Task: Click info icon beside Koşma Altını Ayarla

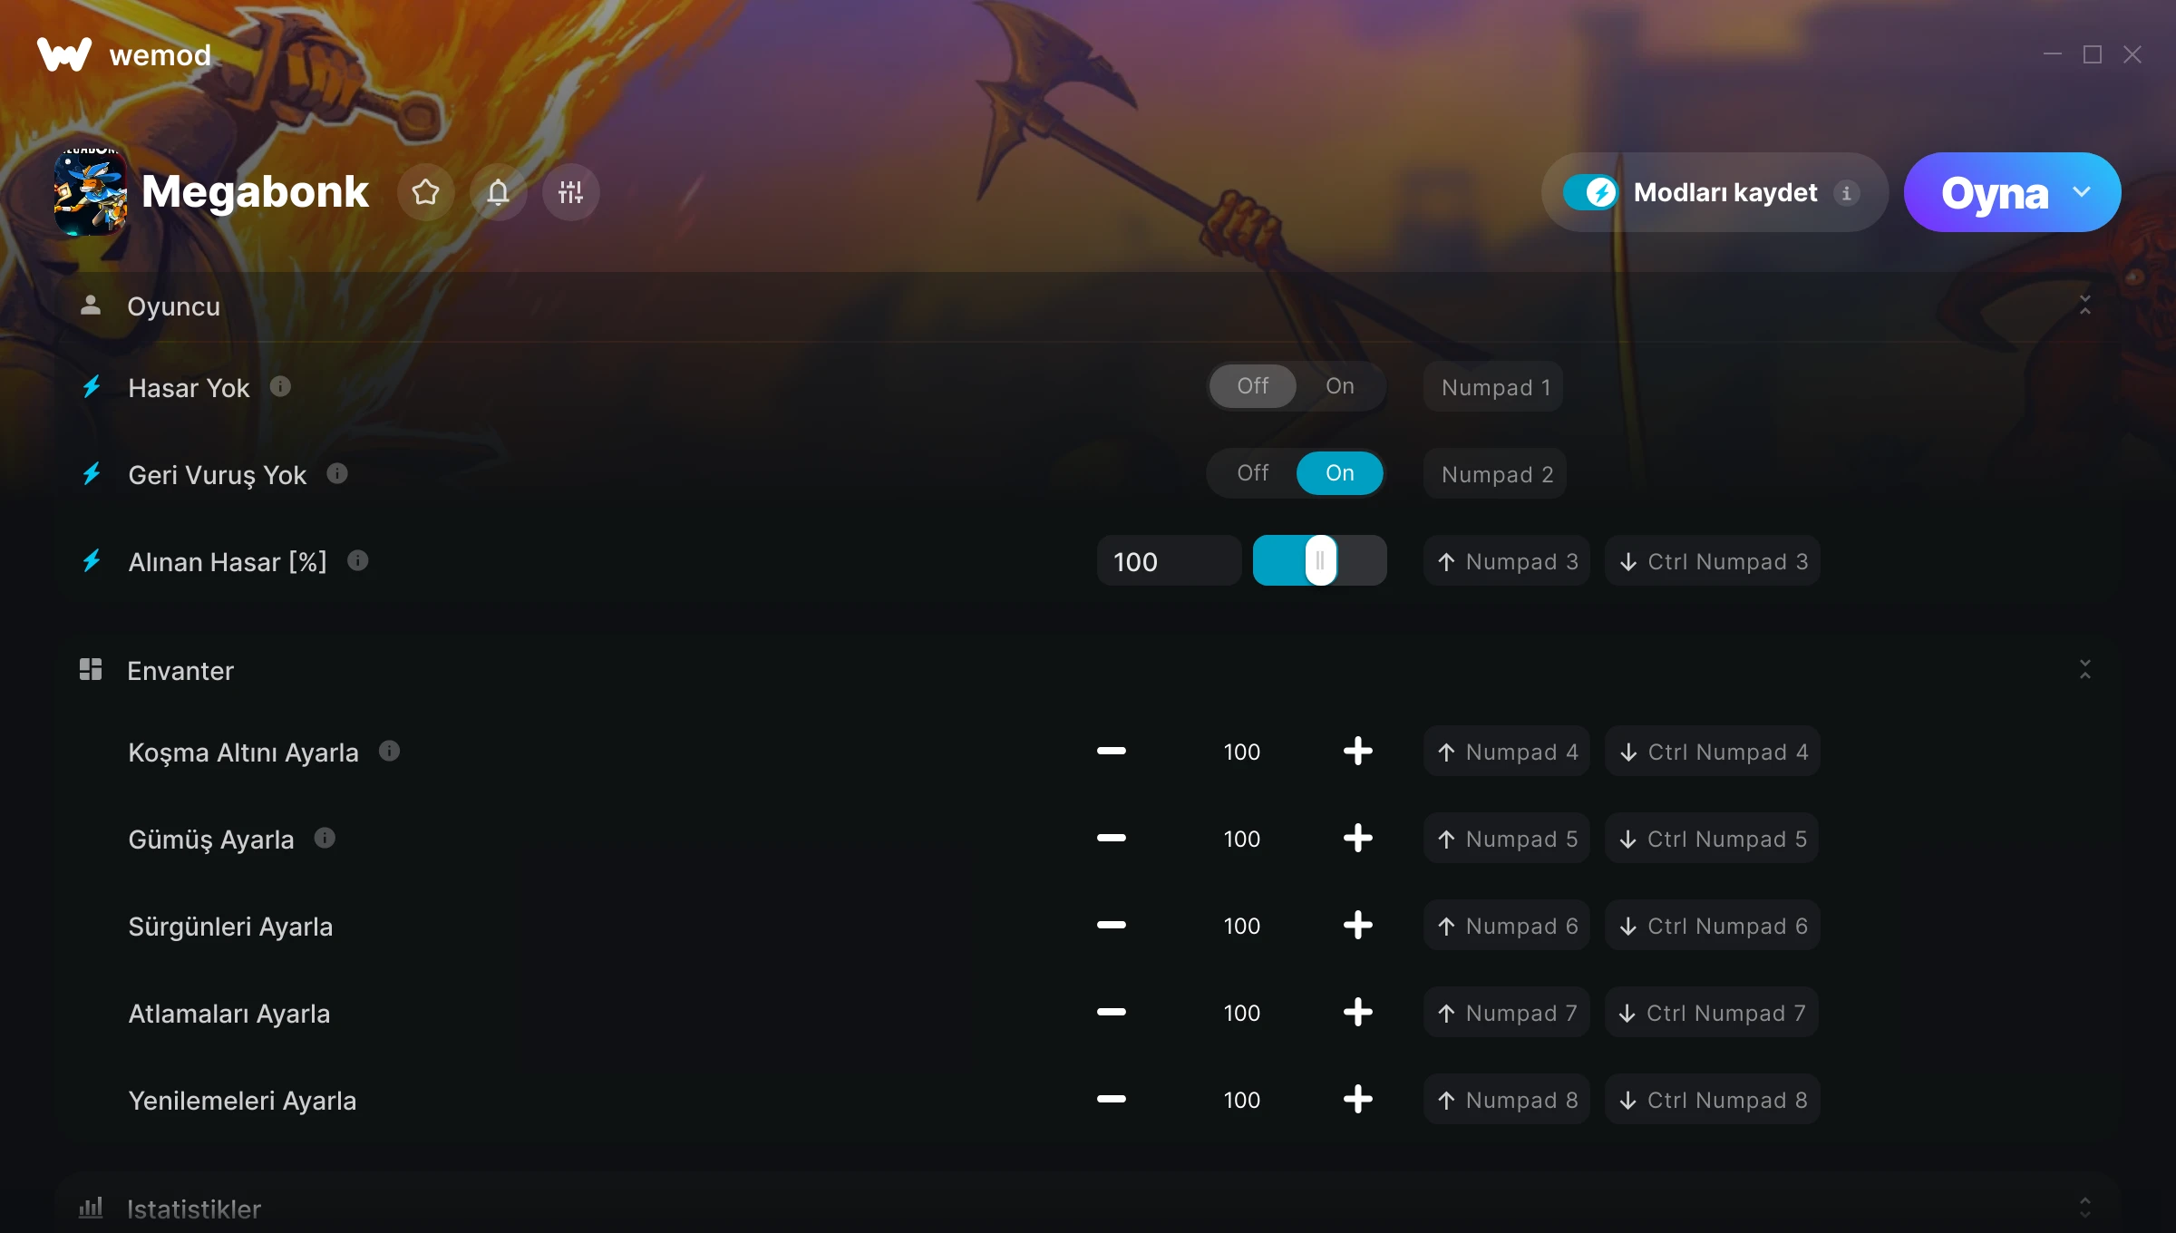Action: point(389,752)
